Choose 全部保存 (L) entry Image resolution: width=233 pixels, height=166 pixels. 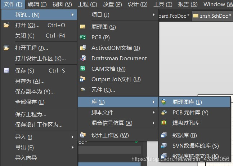click(x=39, y=102)
